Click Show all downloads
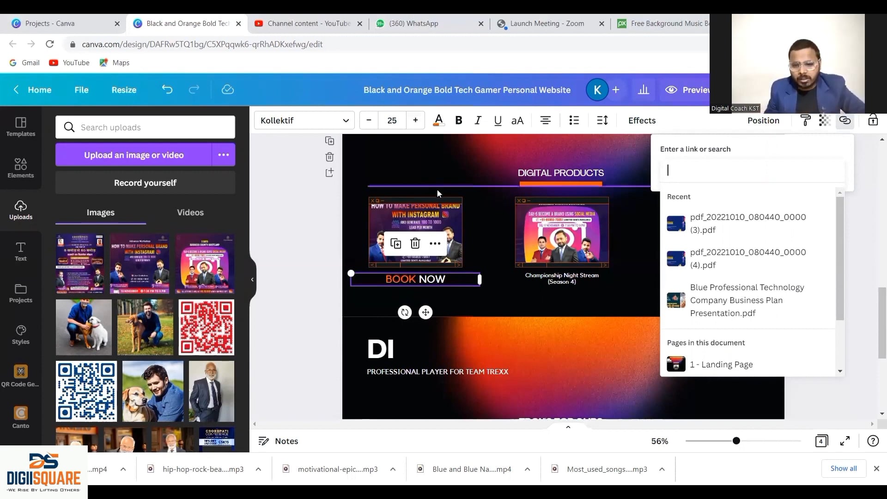887x499 pixels. (844, 469)
